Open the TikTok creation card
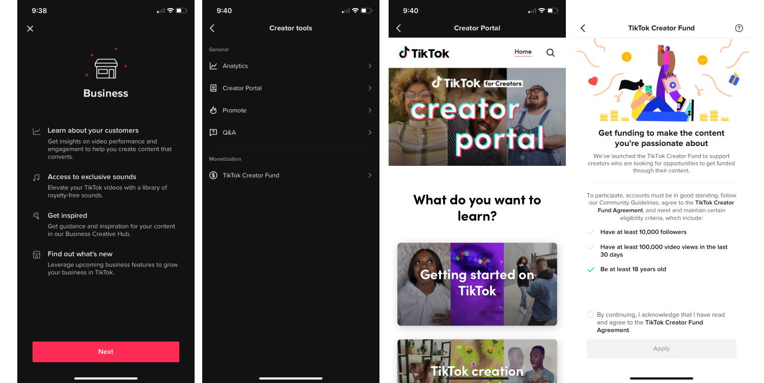This screenshot has width=764, height=383. click(477, 361)
